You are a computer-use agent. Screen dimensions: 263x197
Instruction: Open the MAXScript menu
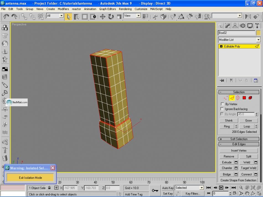(x=156, y=9)
